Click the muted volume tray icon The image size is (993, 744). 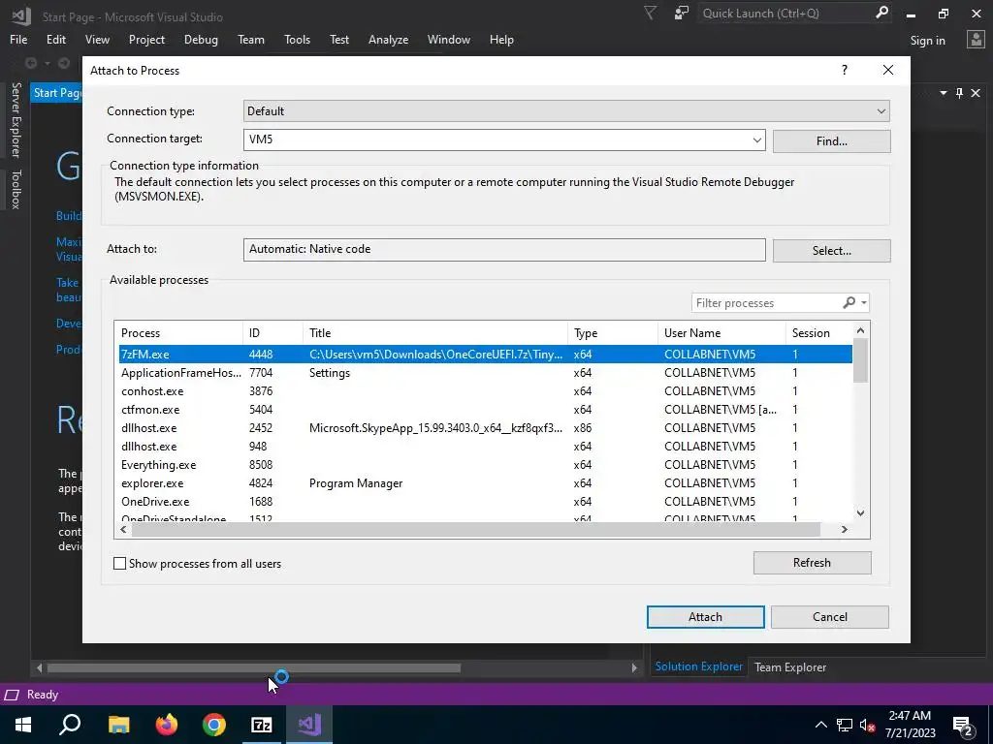pos(868,725)
